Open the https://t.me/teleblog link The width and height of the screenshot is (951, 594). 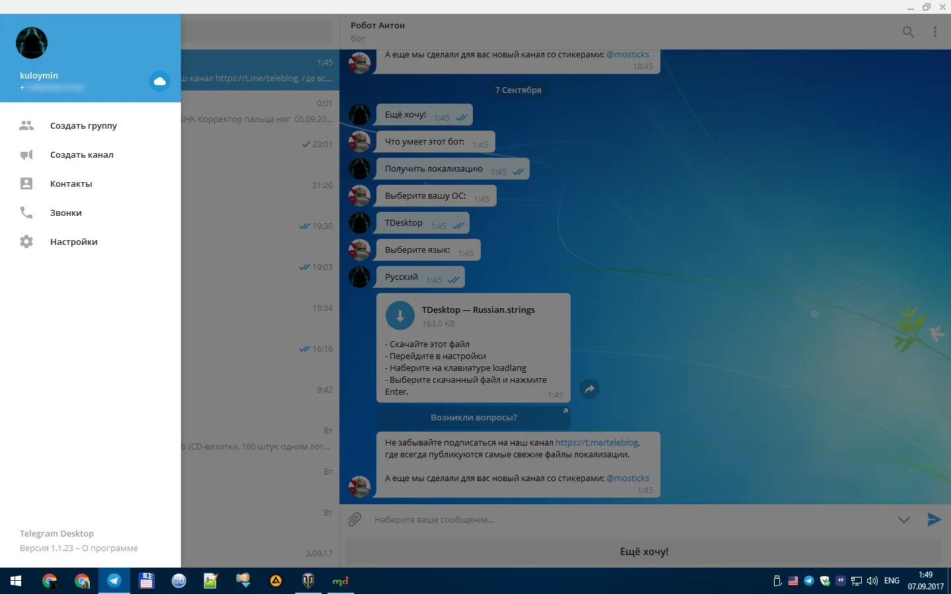pos(597,442)
